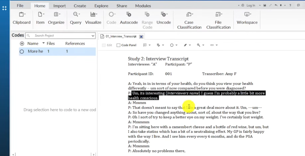Open the File menu tab

[20, 6]
